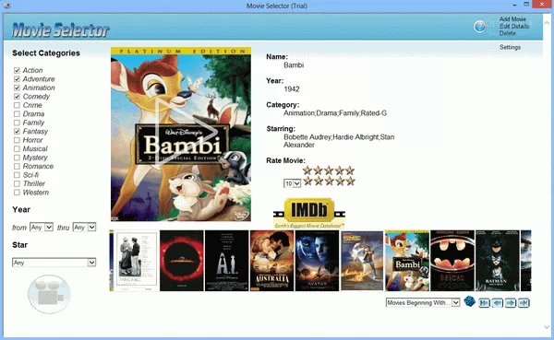
Task: Check the Western category
Action: 17,193
